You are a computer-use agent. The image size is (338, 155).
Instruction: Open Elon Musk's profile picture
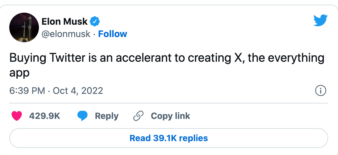(24, 28)
